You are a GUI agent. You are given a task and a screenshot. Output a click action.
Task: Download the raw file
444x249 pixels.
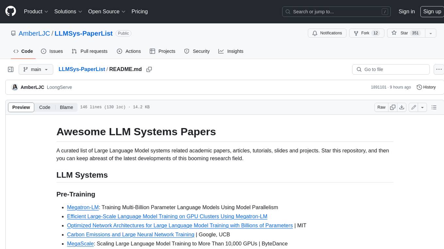coord(402,107)
